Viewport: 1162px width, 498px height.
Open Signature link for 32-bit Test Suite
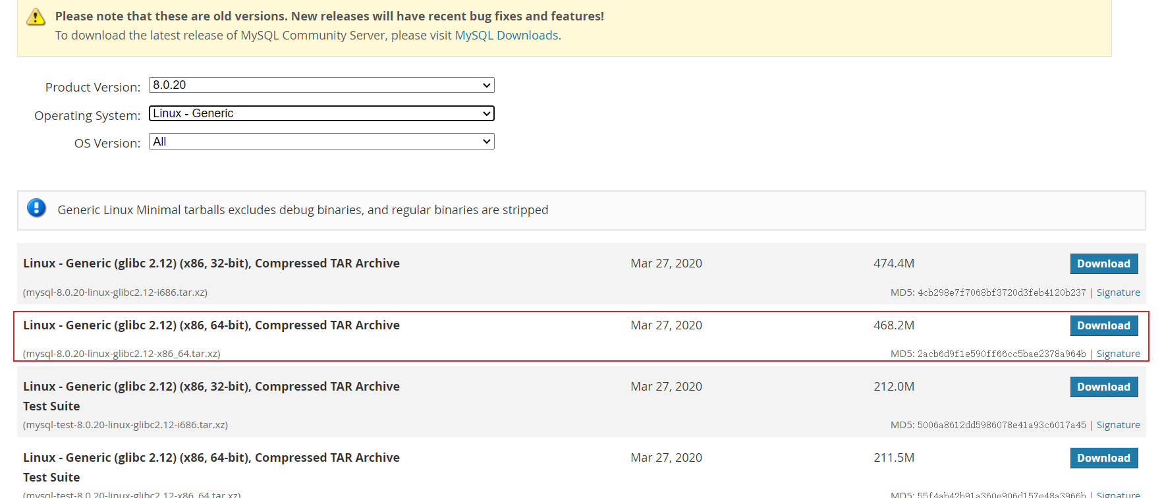click(x=1118, y=425)
